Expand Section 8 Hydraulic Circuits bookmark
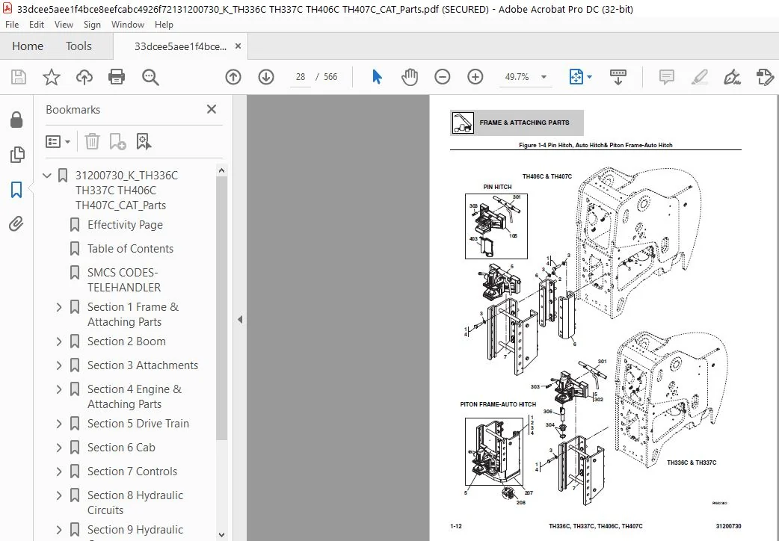Image resolution: width=779 pixels, height=541 pixels. [59, 495]
